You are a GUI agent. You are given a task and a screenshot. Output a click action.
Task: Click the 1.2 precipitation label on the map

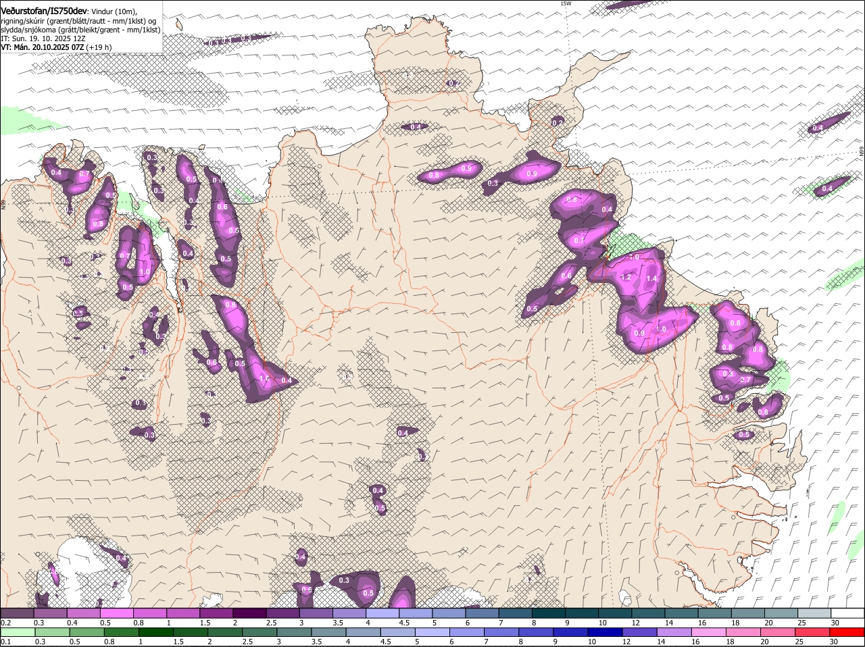point(626,277)
